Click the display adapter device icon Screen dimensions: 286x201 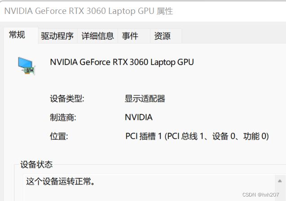tap(26, 66)
